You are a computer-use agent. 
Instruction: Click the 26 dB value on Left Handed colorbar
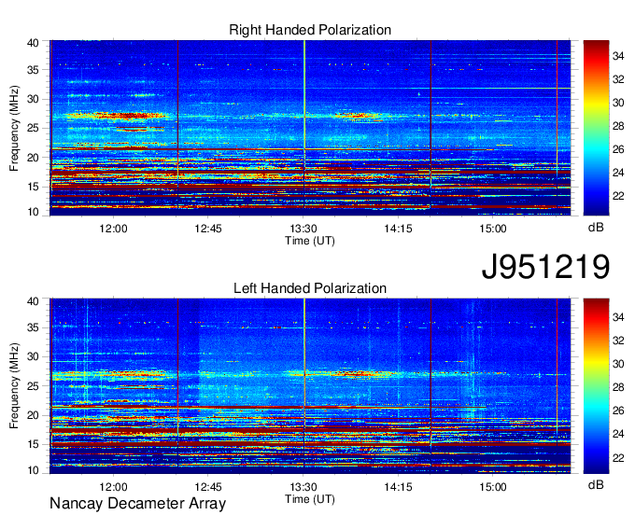tap(618, 411)
